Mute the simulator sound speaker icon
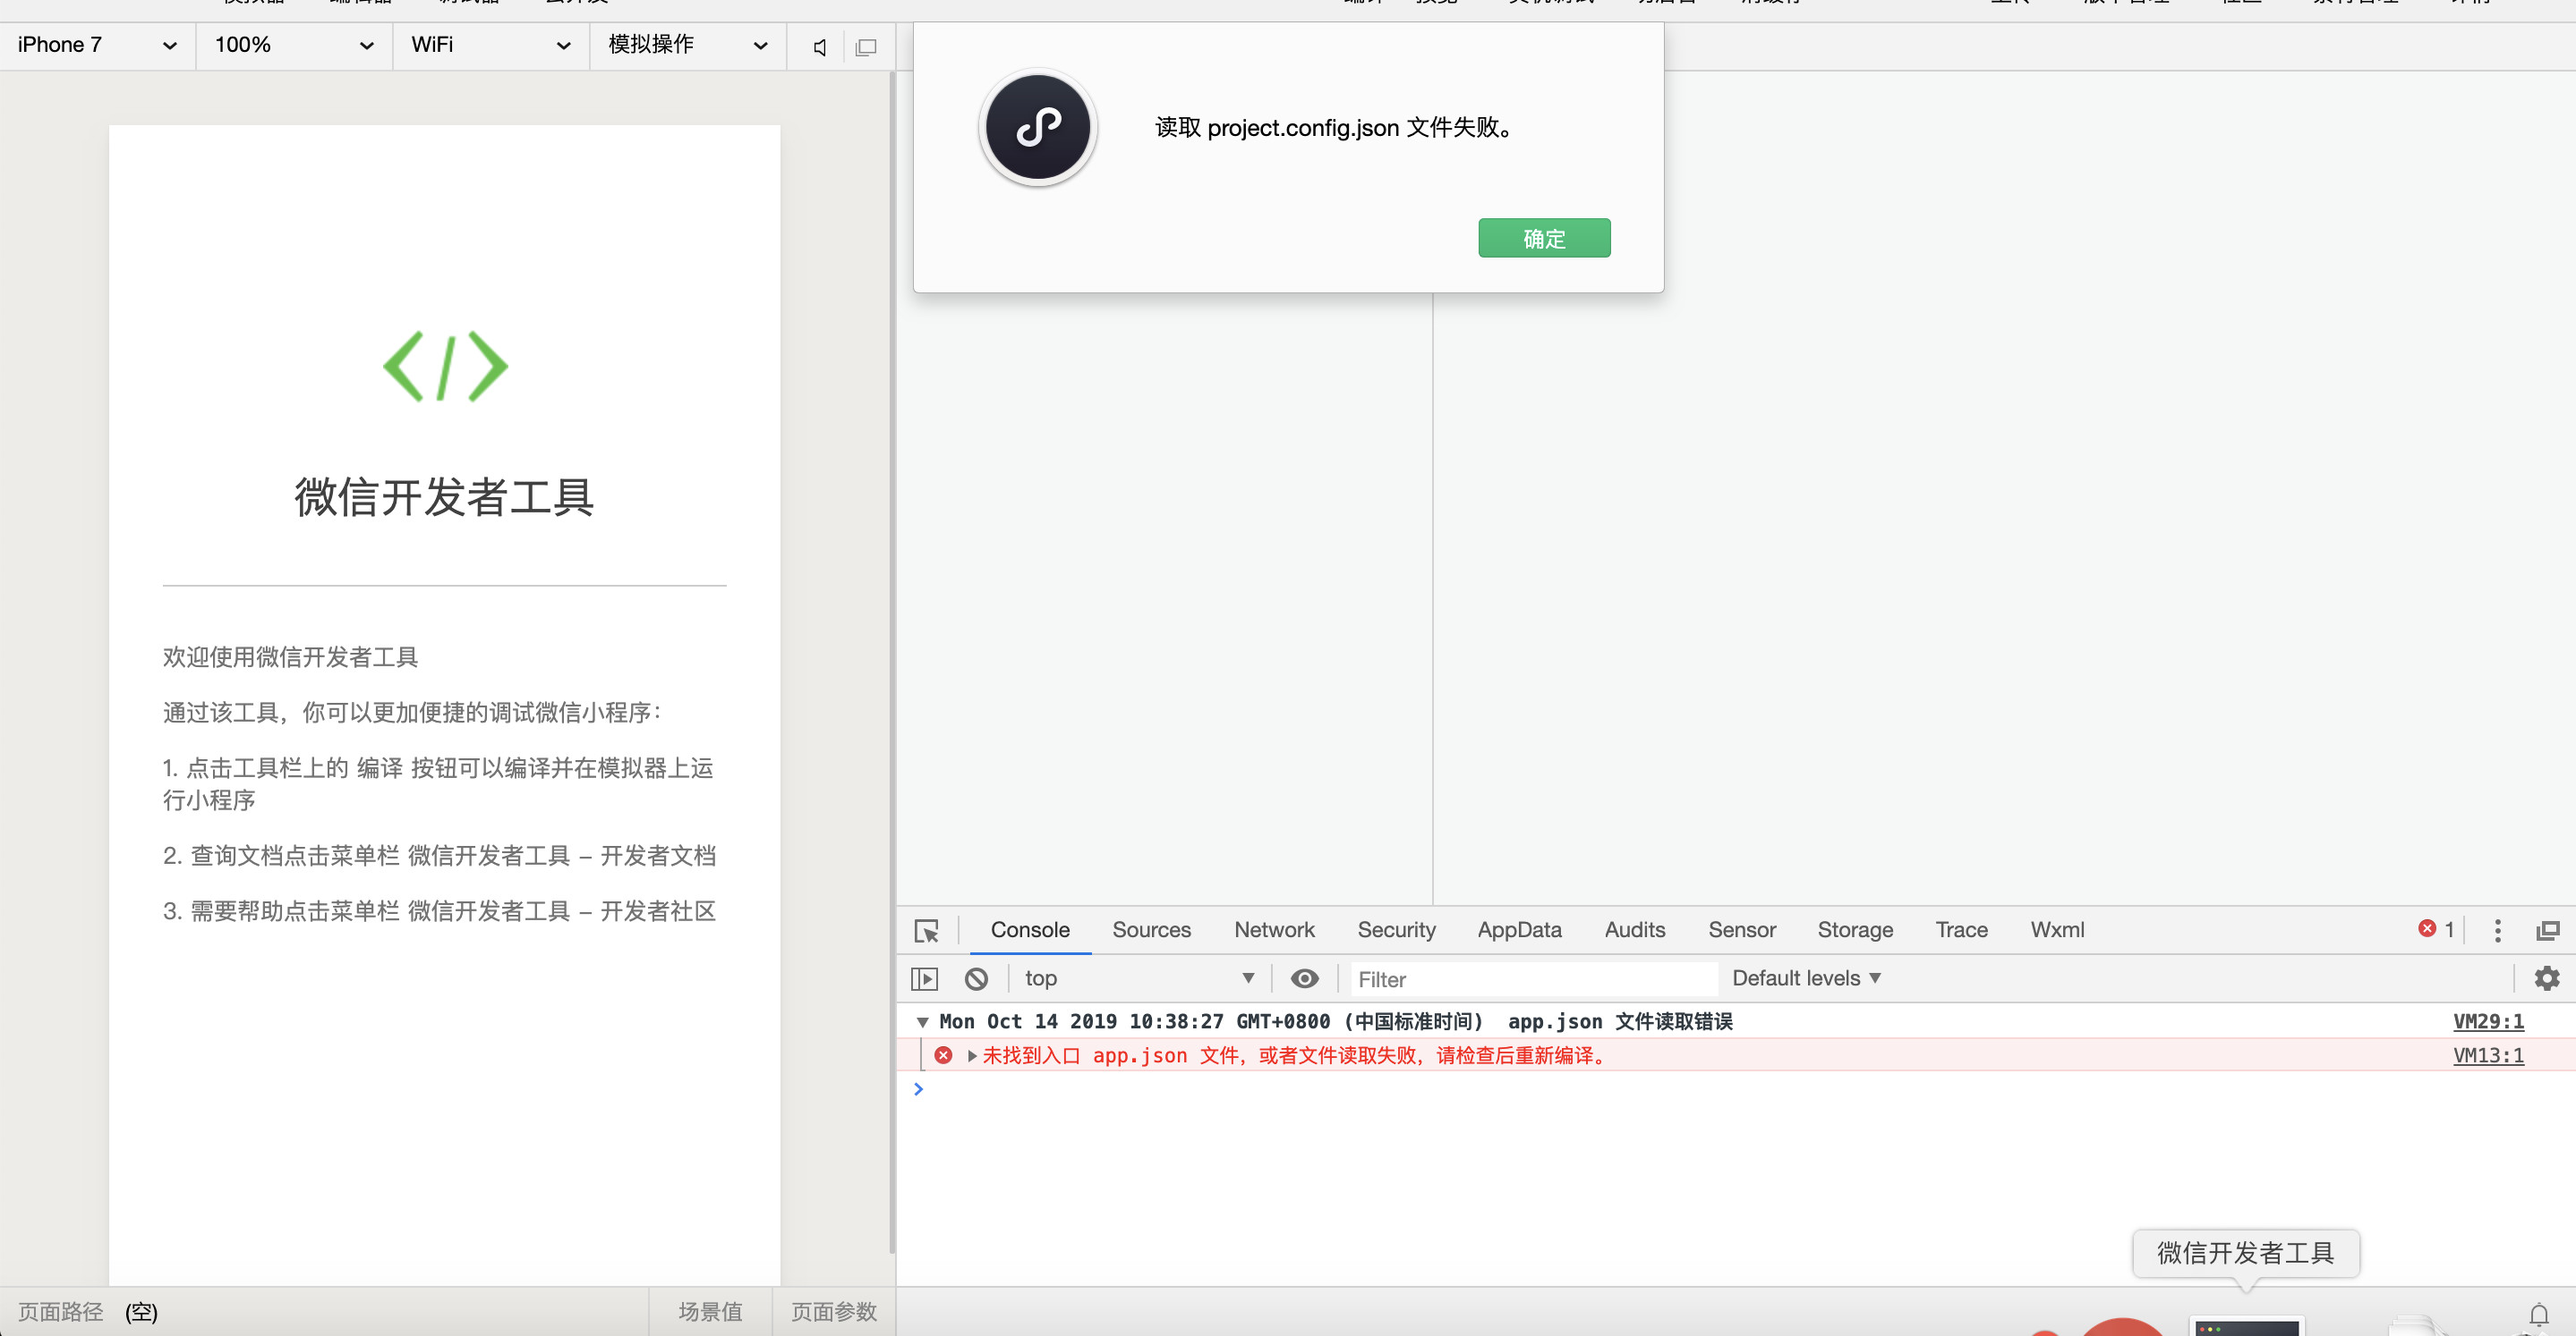Image resolution: width=2576 pixels, height=1336 pixels. point(820,47)
